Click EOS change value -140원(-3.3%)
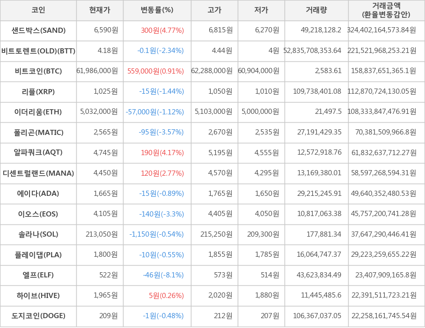The height and width of the screenshot is (328, 425). [x=161, y=214]
